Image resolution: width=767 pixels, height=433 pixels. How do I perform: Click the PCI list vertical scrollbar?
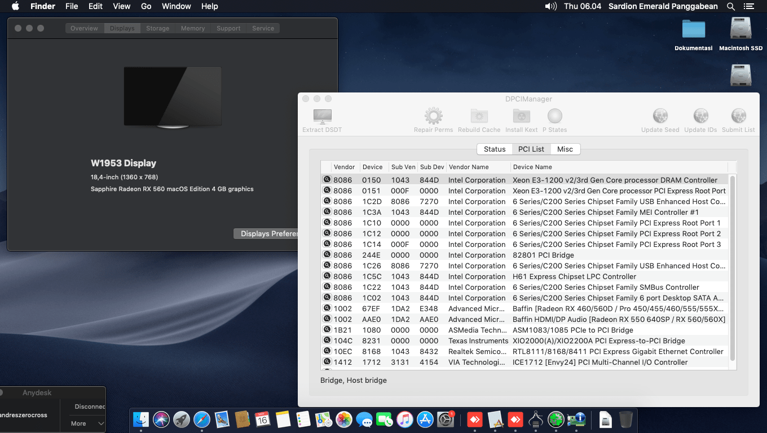[x=732, y=268]
